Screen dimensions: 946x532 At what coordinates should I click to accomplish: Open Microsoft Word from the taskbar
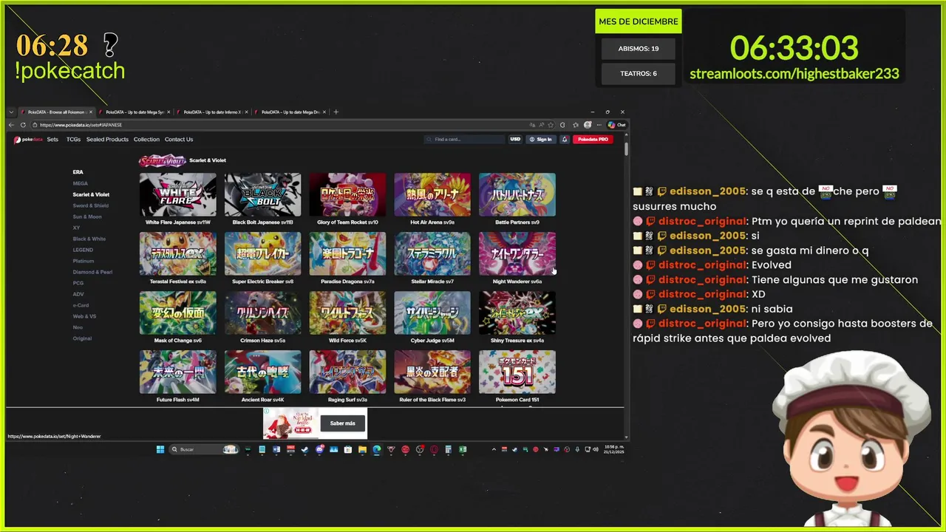[276, 449]
